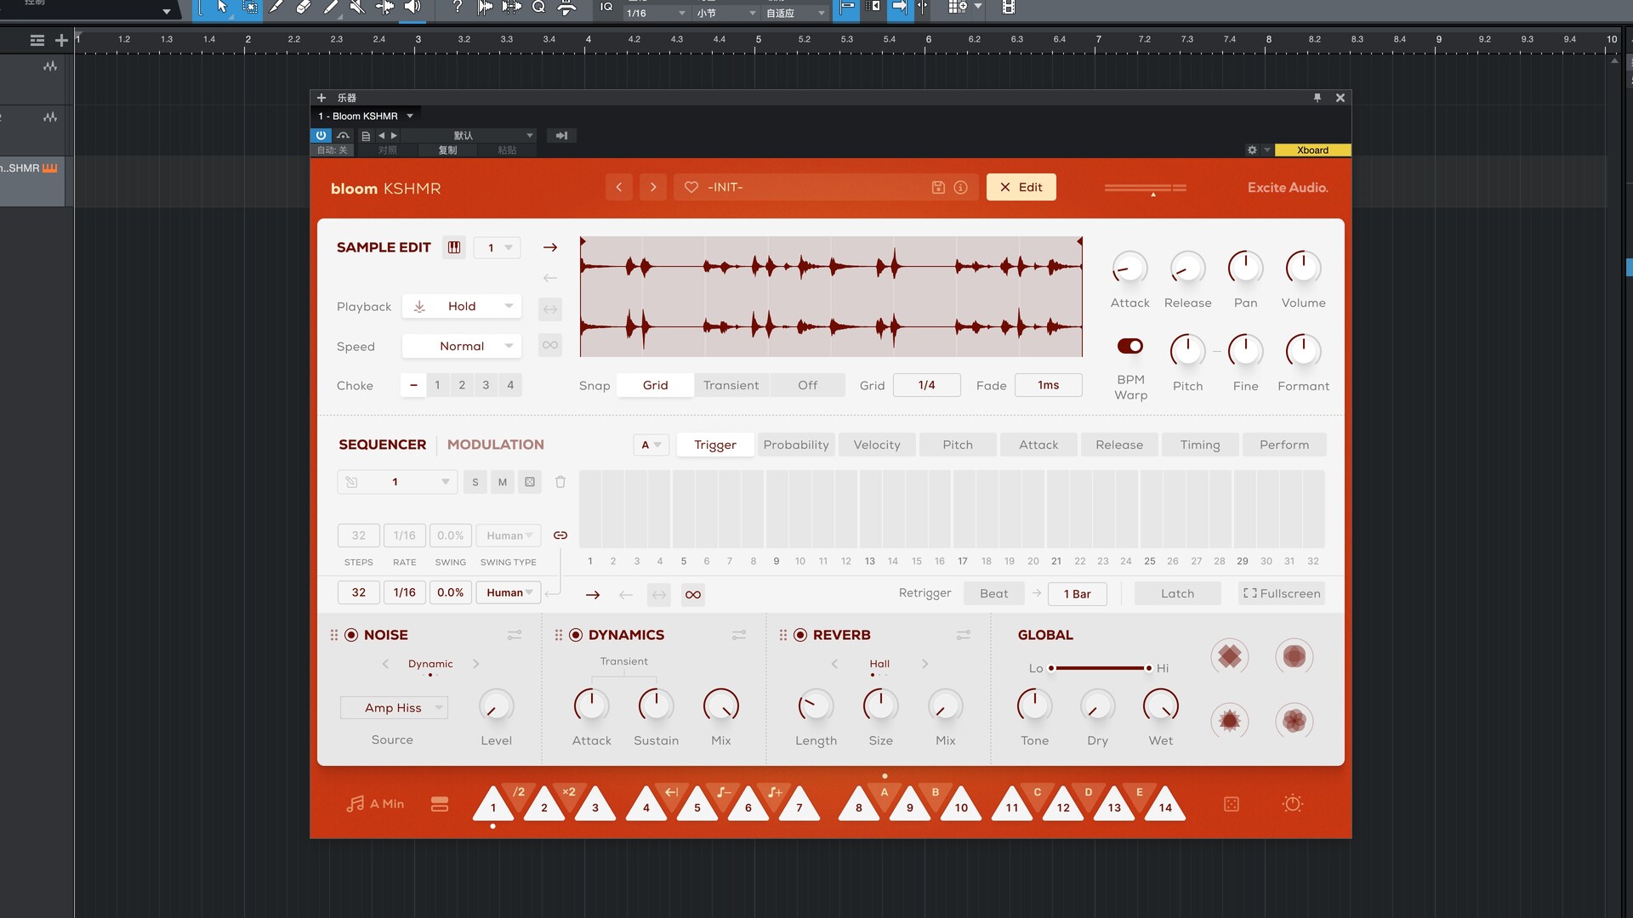Toggle the BPM Warp switch
Image resolution: width=1633 pixels, height=918 pixels.
pos(1130,346)
